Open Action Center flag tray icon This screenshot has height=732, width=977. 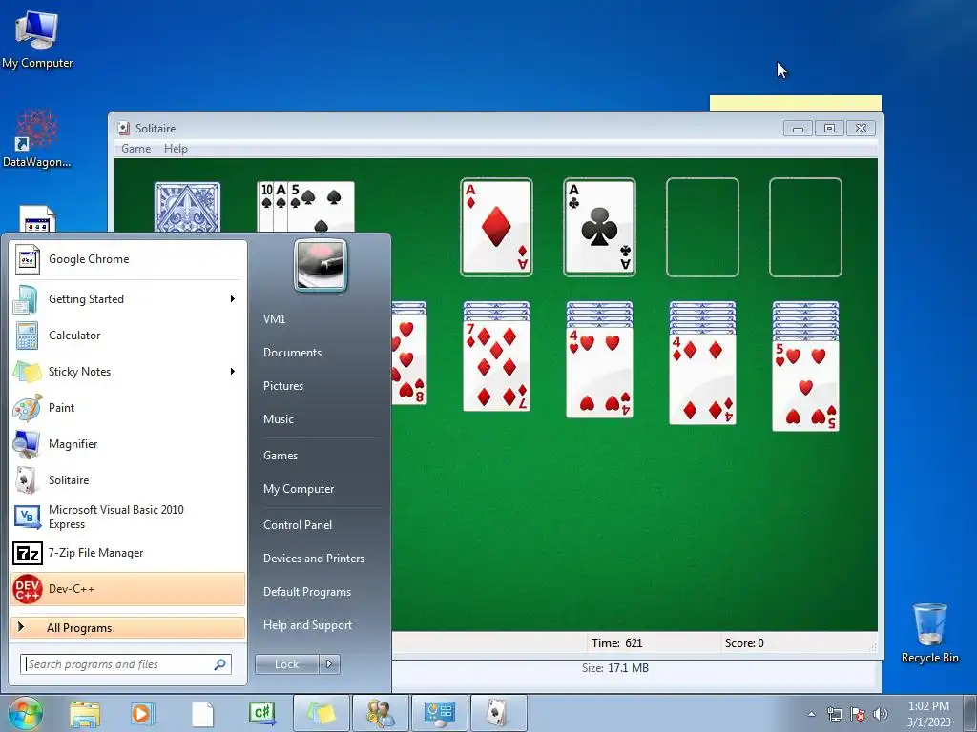(x=858, y=714)
